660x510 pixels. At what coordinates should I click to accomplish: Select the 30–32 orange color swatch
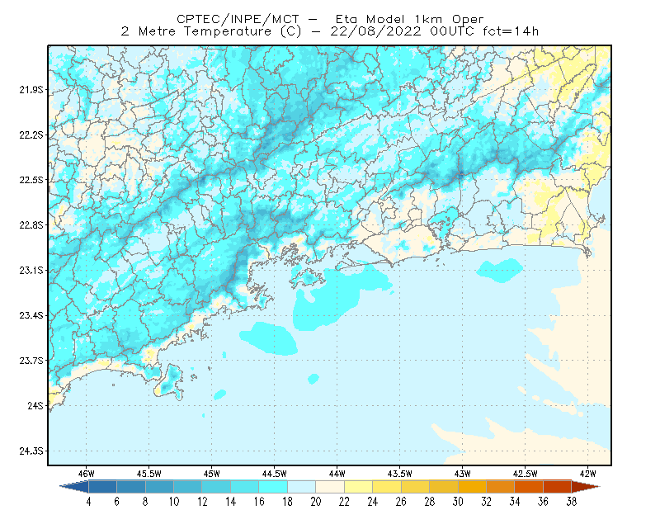click(x=472, y=487)
